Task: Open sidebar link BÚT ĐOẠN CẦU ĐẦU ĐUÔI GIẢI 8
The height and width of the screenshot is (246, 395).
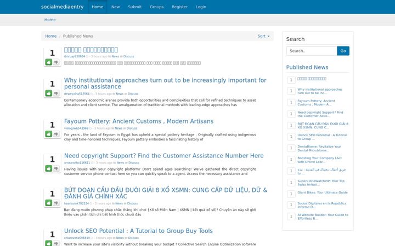Action: (323, 126)
